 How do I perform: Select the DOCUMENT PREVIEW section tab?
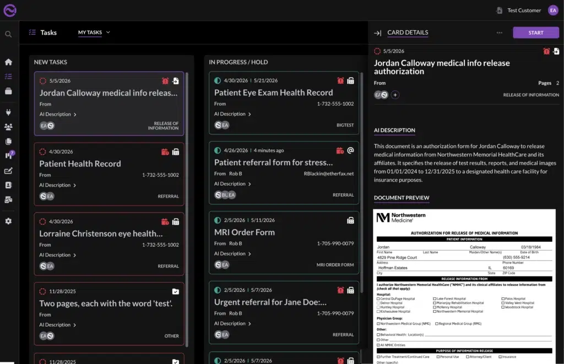pos(402,198)
